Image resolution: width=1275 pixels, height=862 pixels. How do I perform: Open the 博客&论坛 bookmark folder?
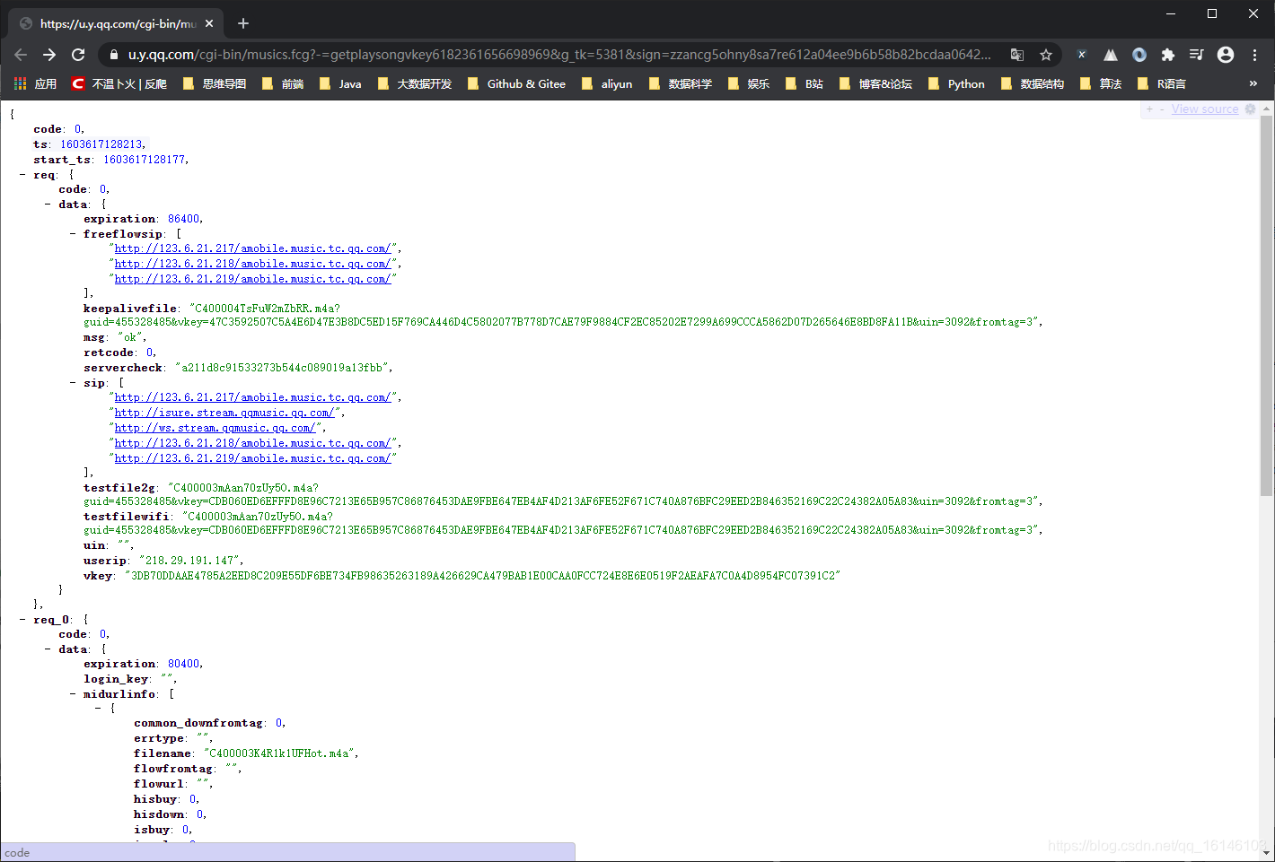coord(875,83)
